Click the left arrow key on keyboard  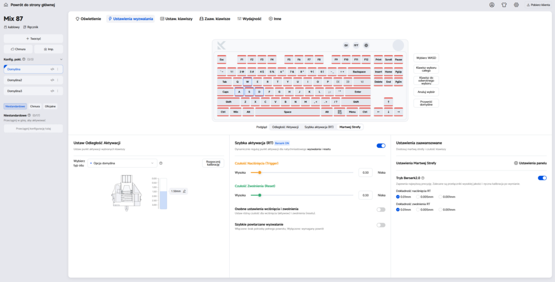coord(378,112)
